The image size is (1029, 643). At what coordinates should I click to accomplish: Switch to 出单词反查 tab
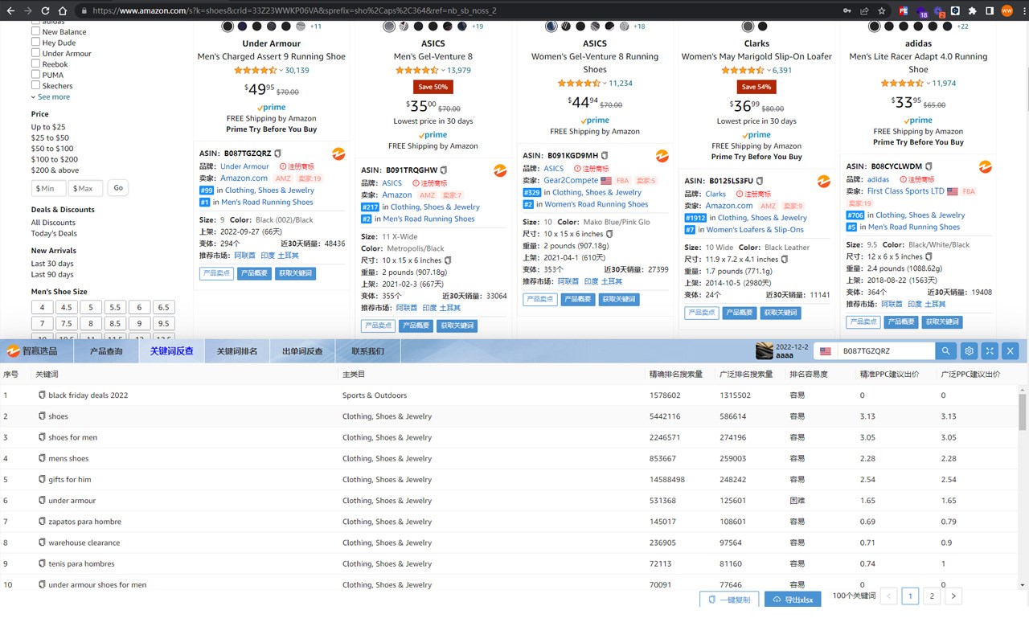(x=302, y=351)
